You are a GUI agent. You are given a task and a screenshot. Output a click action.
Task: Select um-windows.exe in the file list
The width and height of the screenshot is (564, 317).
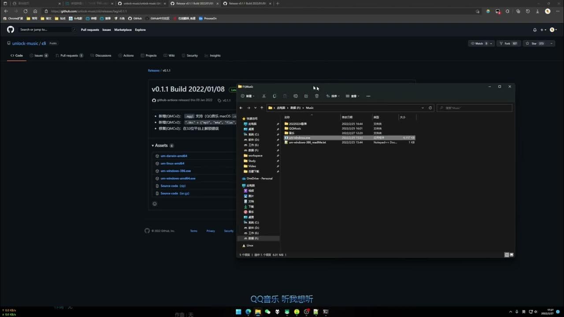tap(349, 138)
